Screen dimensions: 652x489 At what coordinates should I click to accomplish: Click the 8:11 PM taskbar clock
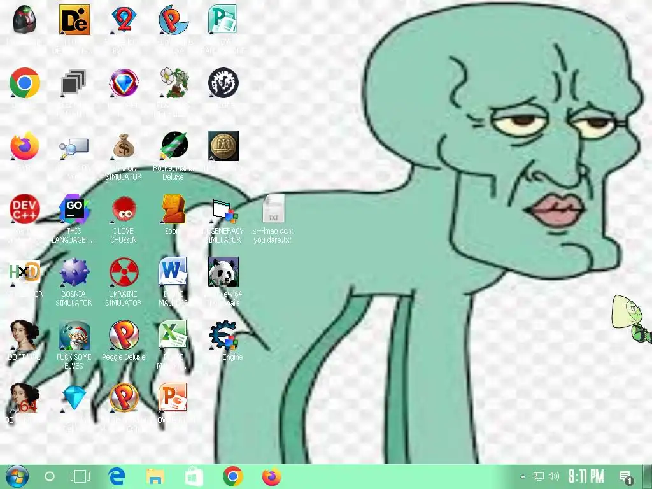[x=586, y=476]
